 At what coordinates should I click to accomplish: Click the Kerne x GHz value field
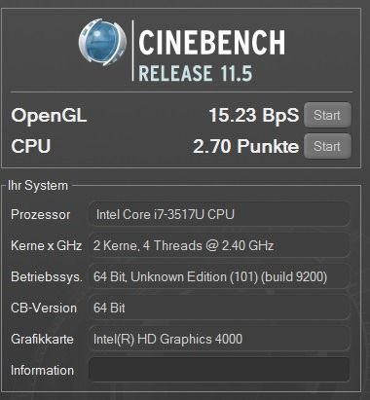(219, 245)
